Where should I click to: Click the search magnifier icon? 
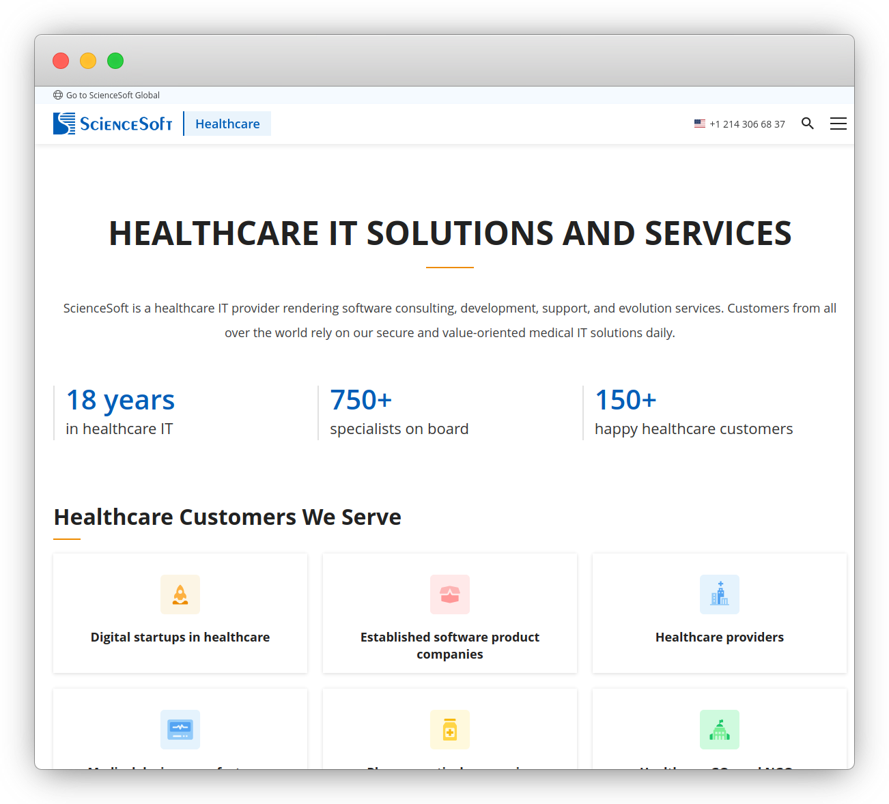point(808,124)
